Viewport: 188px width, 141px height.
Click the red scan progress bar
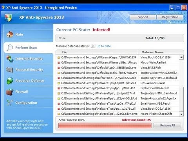105,125
